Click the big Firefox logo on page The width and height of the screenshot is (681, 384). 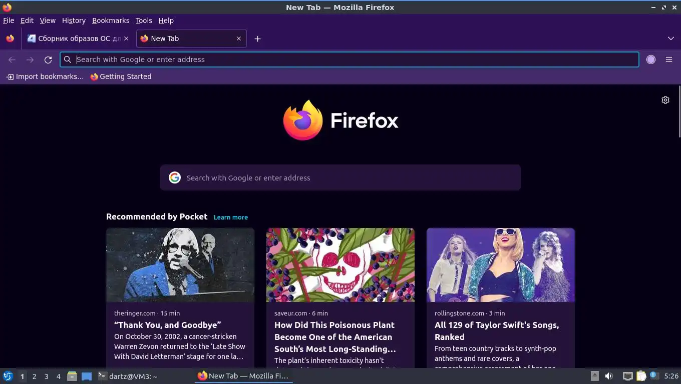[303, 120]
